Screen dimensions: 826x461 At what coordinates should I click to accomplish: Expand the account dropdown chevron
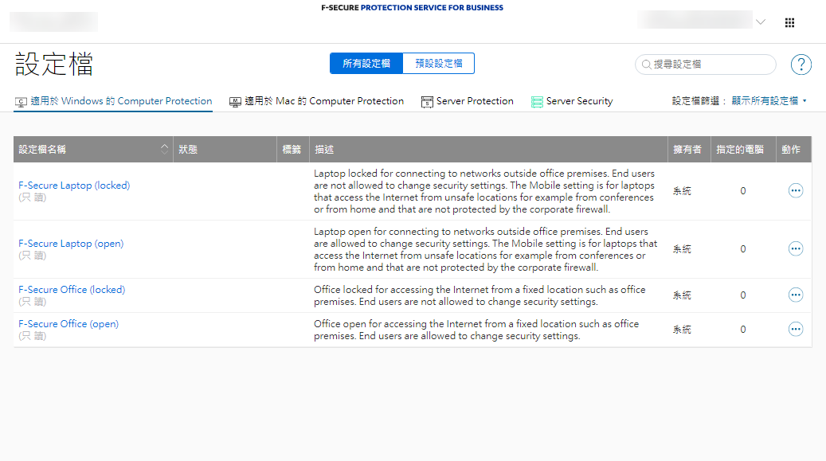[761, 23]
